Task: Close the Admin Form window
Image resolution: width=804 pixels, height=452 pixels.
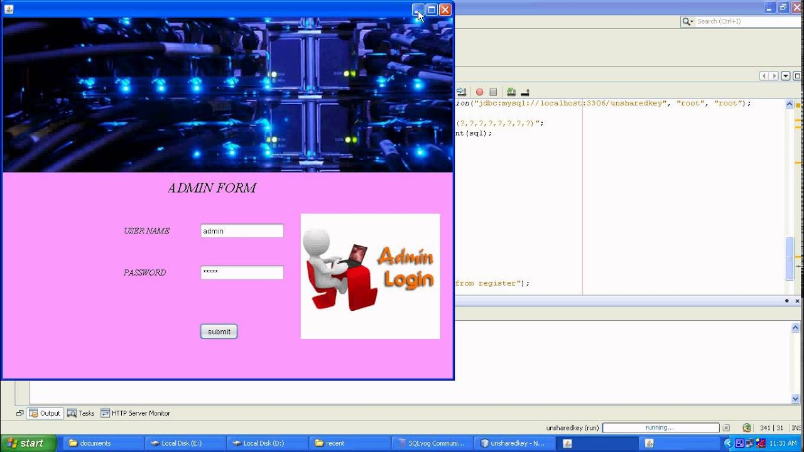Action: pos(445,9)
